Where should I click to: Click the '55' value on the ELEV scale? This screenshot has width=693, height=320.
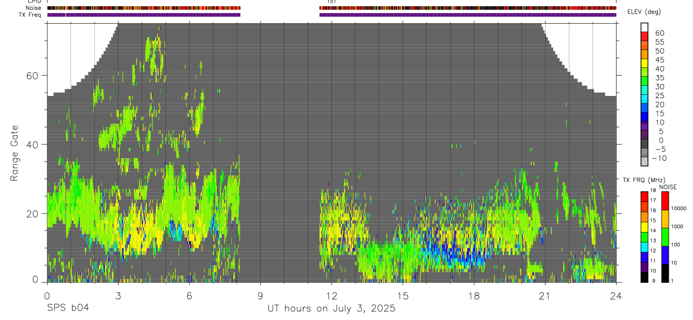(660, 42)
